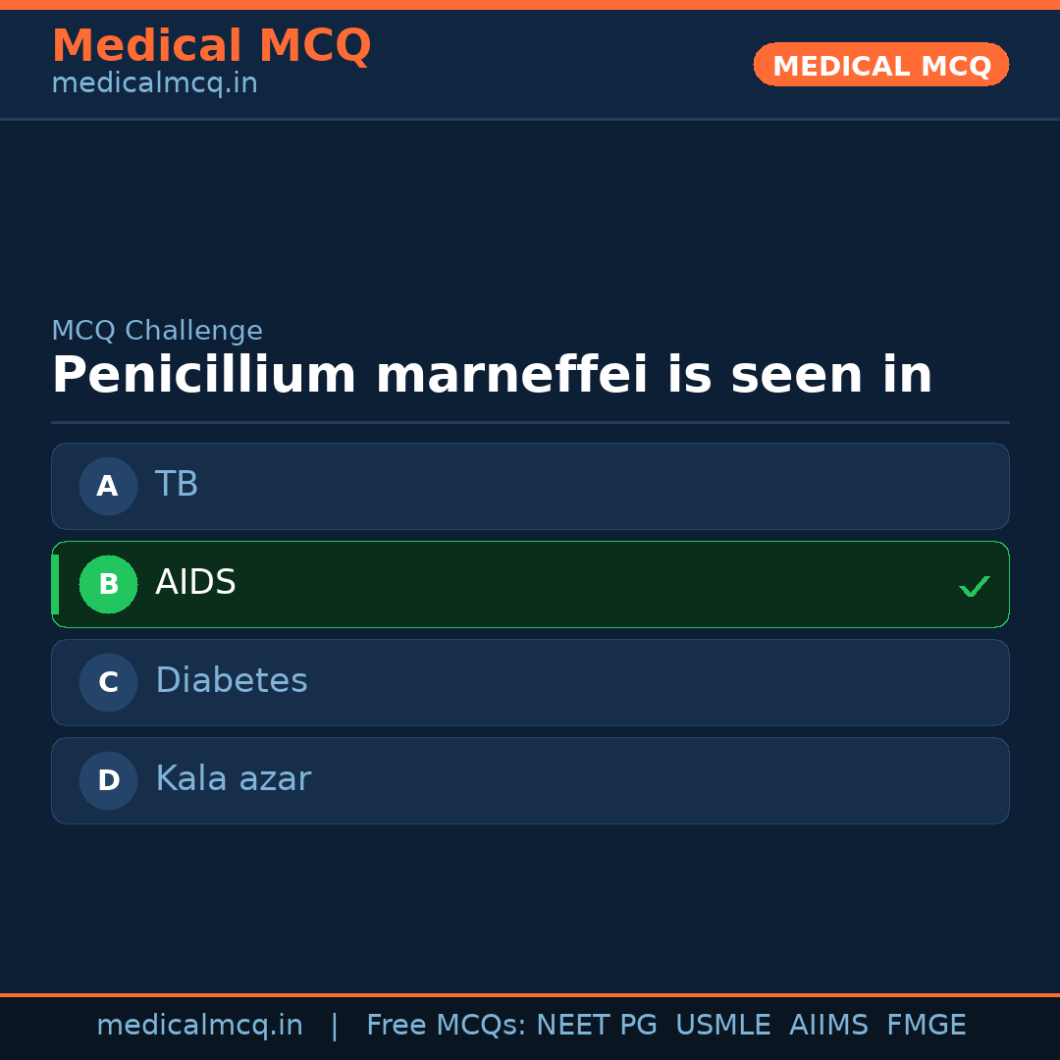This screenshot has height=1060, width=1060.
Task: Visit medicalmcq.in from the footer
Action: [199, 1025]
